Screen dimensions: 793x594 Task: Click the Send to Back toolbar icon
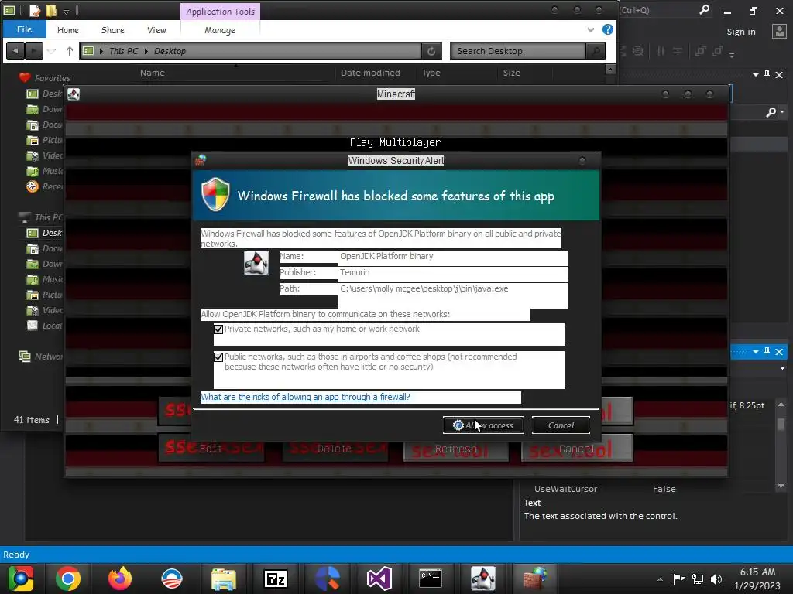717,50
